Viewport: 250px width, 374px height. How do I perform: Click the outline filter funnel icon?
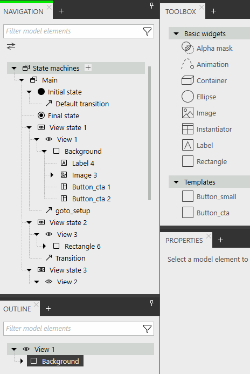coord(147,329)
